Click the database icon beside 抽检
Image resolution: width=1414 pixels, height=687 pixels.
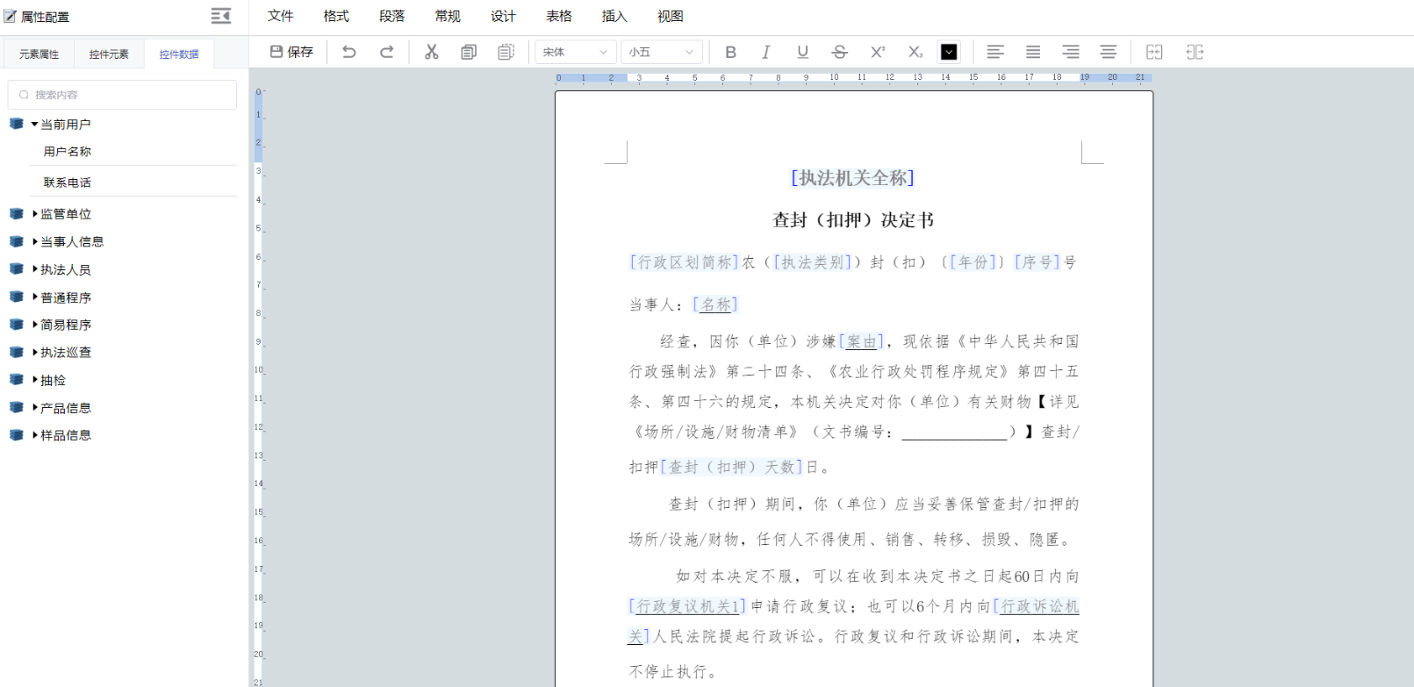[x=16, y=379]
